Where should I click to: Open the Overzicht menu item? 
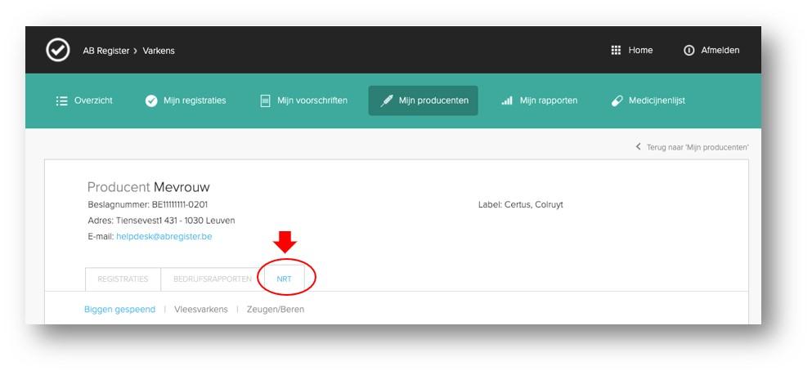(84, 100)
